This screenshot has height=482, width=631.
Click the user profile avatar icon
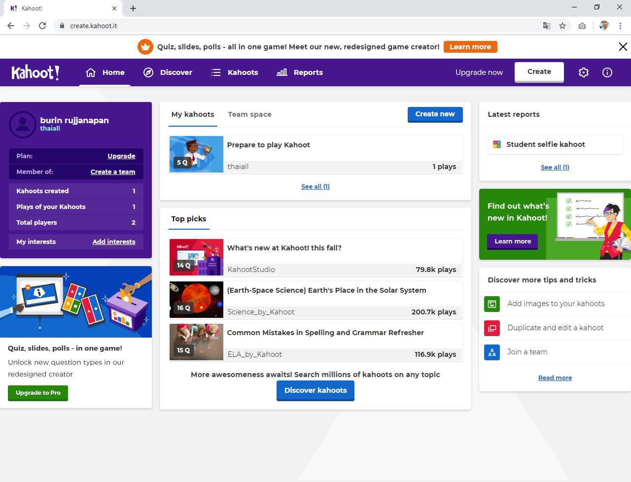pos(23,124)
